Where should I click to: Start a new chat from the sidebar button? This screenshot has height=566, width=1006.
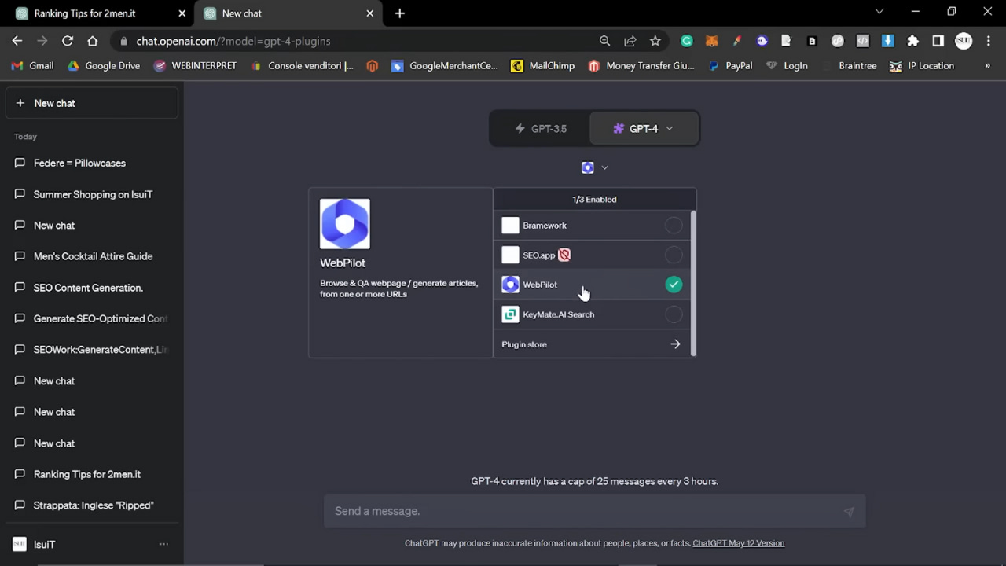click(x=91, y=103)
